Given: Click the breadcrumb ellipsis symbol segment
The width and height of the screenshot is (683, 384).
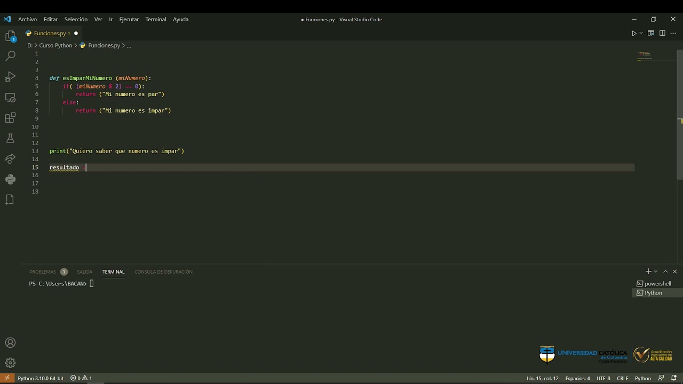Looking at the screenshot, I should (129, 45).
